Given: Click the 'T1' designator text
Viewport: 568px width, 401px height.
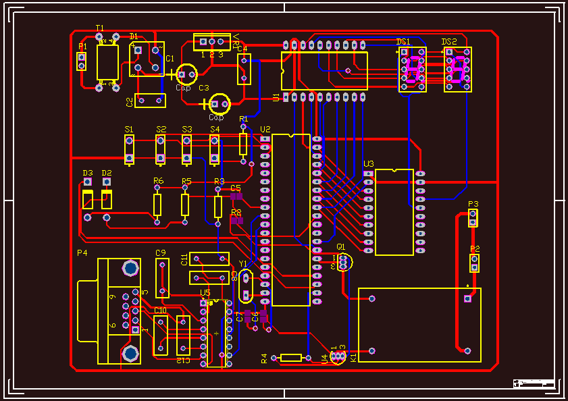Looking at the screenshot, I should point(99,28).
